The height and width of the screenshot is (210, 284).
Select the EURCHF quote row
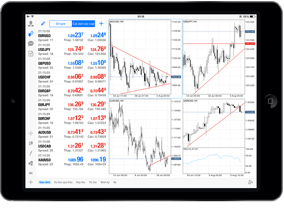pos(72,119)
